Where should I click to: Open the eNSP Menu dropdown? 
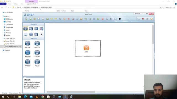(x=137, y=13)
